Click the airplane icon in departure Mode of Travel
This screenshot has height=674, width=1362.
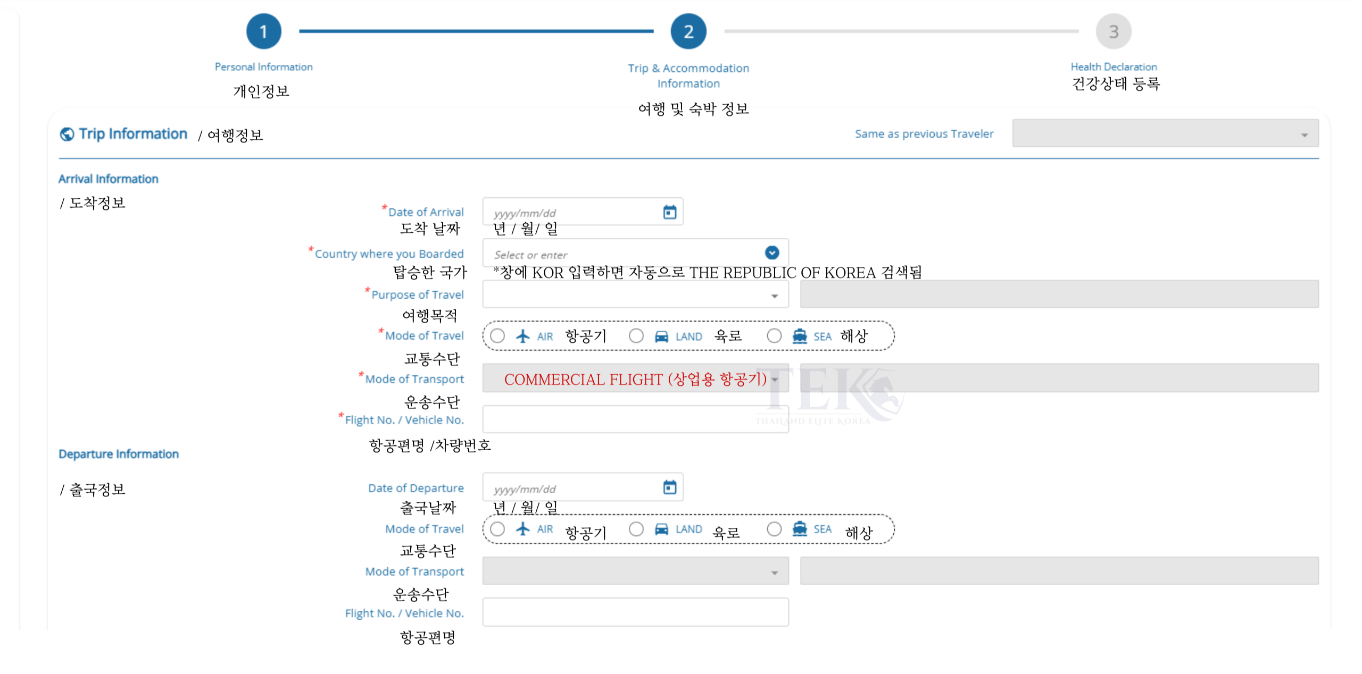pyautogui.click(x=523, y=529)
